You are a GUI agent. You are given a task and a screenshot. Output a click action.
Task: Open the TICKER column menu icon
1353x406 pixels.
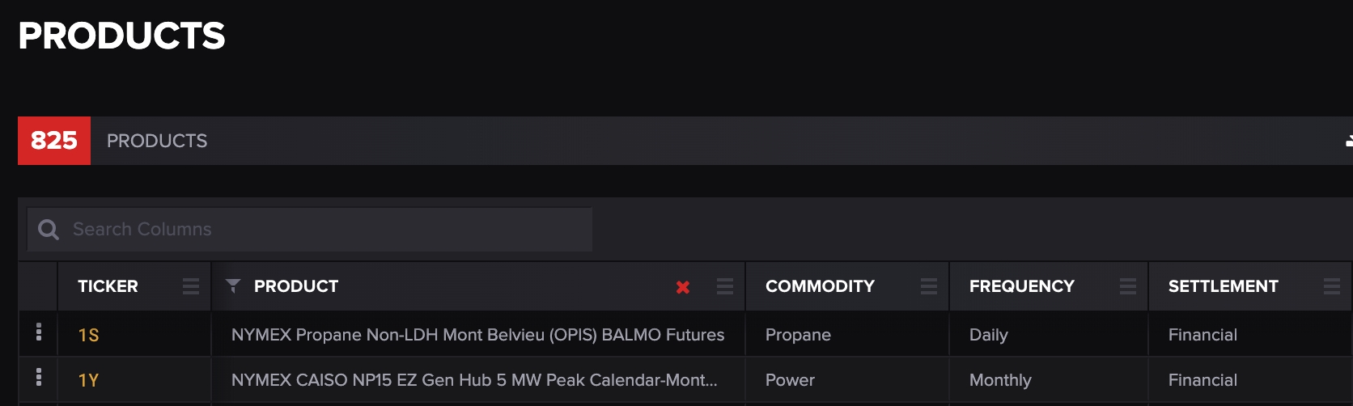191,286
